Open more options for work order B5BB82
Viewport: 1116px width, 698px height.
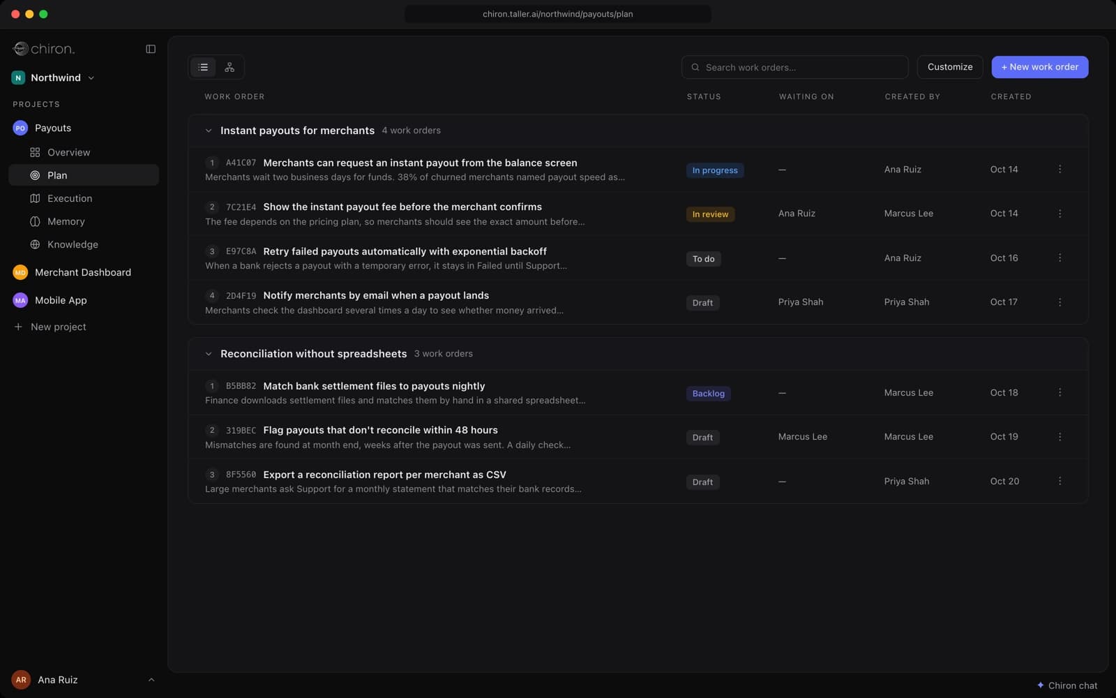pos(1060,392)
